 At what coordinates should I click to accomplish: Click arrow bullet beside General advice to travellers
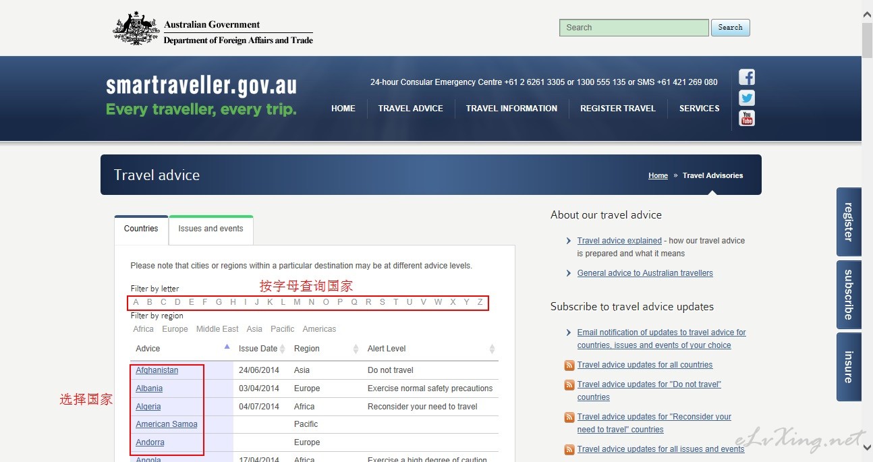[569, 273]
